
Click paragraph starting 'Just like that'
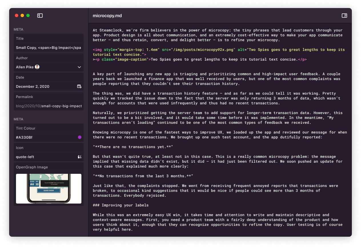(x=216, y=190)
